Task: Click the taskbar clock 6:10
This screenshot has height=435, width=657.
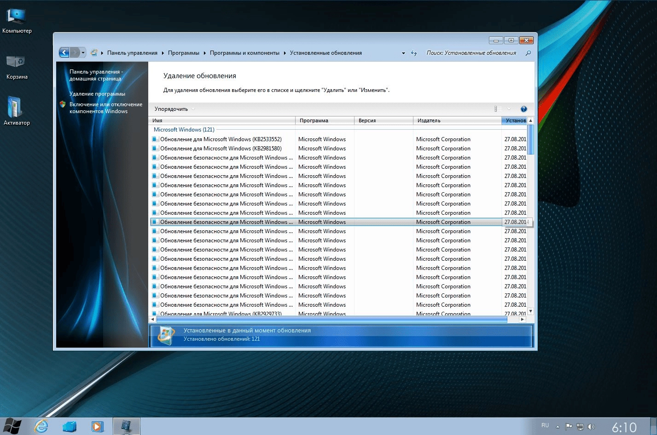Action: [624, 427]
